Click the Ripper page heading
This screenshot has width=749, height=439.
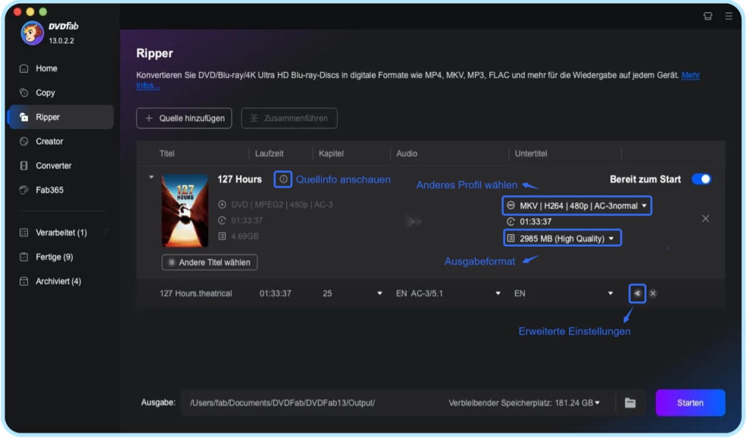[x=154, y=53]
